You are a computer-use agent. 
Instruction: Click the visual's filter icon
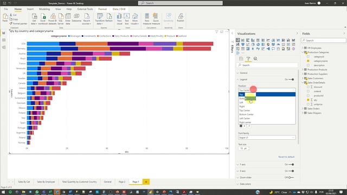click(x=217, y=32)
